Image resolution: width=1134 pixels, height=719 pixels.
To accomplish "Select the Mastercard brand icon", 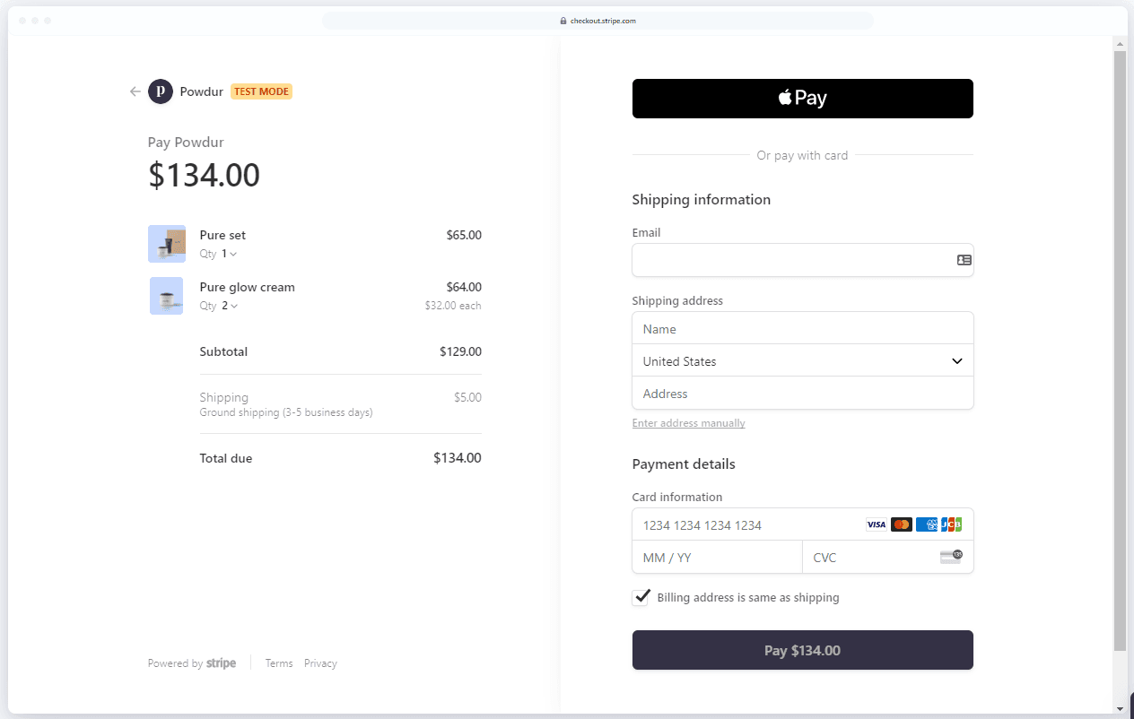I will pyautogui.click(x=901, y=524).
